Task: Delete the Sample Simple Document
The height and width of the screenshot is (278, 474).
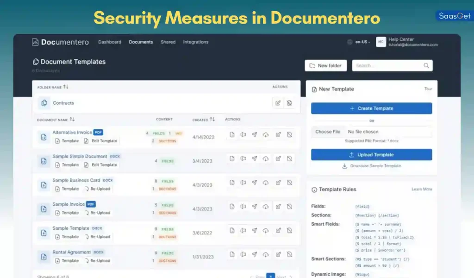Action: 289,158
